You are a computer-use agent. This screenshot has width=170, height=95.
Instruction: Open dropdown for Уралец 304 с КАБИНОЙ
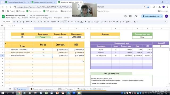click(x=33, y=50)
